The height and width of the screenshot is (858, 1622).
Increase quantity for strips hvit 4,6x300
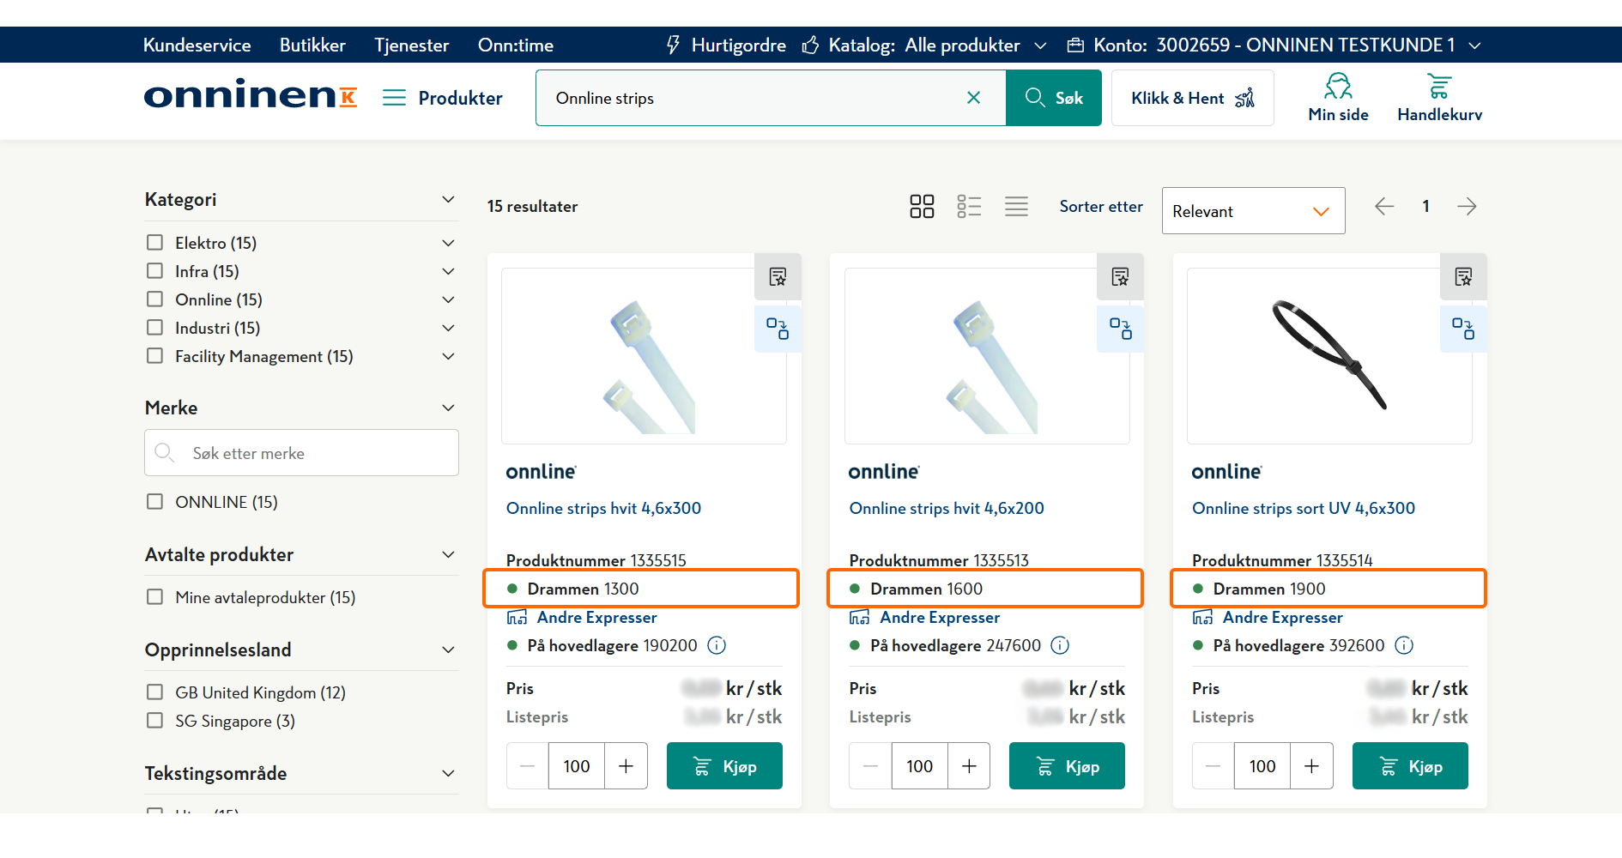pyautogui.click(x=626, y=765)
